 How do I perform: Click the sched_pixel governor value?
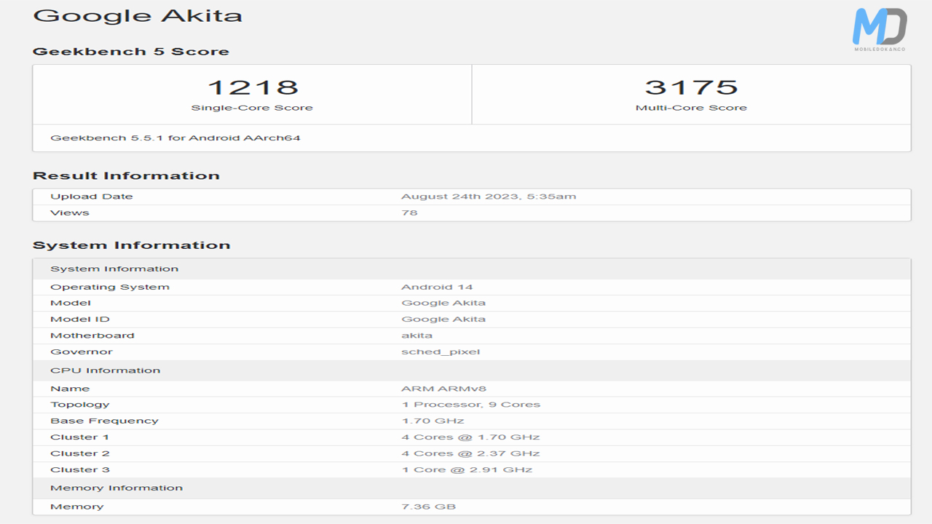(441, 352)
